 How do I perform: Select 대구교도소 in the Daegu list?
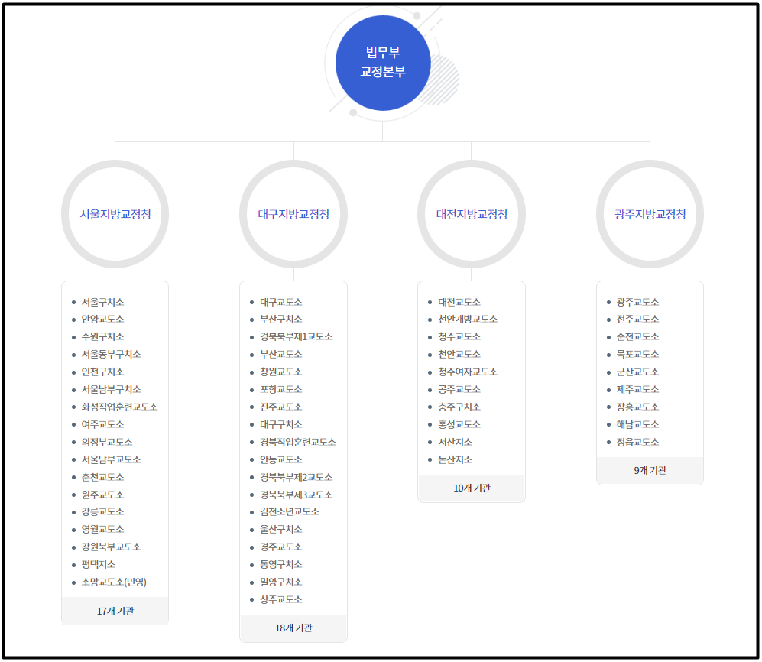281,302
